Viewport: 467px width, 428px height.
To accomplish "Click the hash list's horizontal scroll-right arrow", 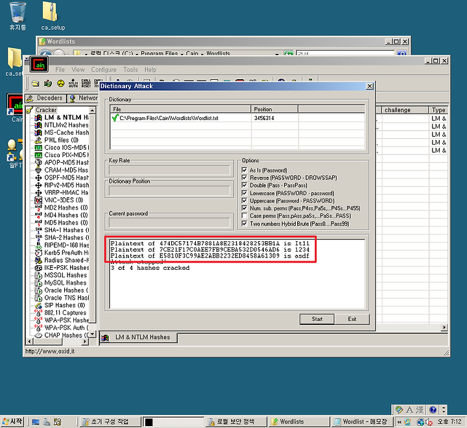I will (x=444, y=327).
